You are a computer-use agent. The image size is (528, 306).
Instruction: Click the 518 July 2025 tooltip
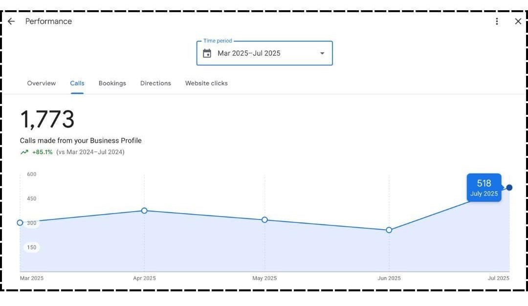[x=484, y=188]
